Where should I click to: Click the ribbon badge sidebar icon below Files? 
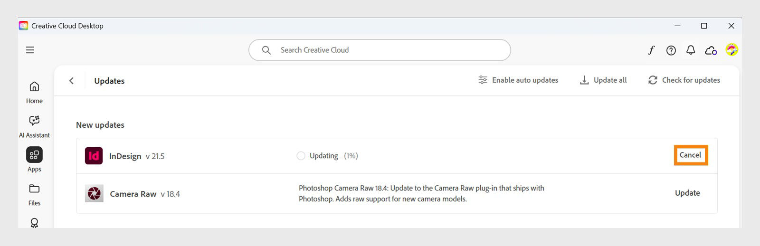tap(34, 223)
